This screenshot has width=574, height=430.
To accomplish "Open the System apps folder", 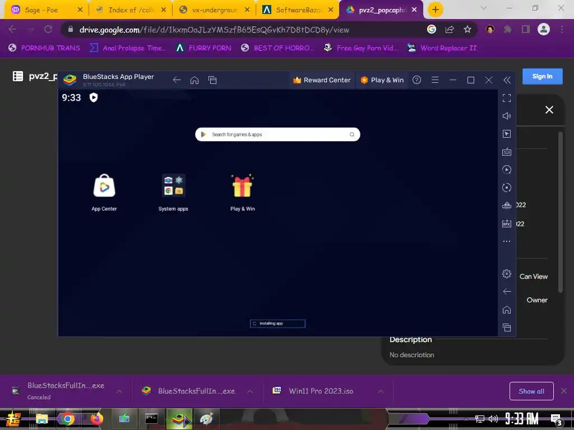I will tap(173, 186).
